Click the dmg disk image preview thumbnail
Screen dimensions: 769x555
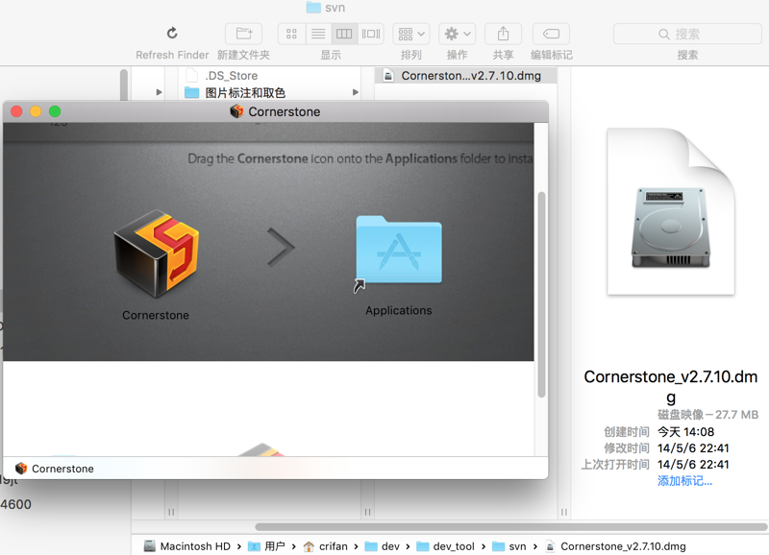(670, 211)
